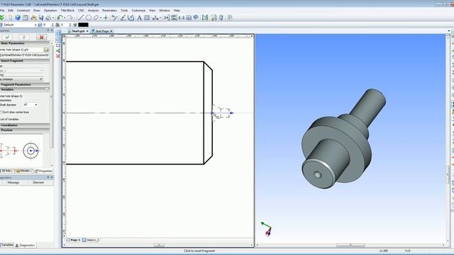Click the middle properties option button
Screen dimensions: 454x255
pyautogui.click(x=24, y=37)
